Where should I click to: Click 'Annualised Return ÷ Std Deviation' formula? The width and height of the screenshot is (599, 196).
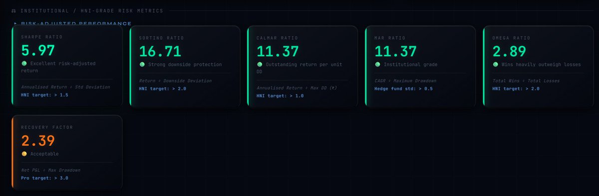[65, 87]
